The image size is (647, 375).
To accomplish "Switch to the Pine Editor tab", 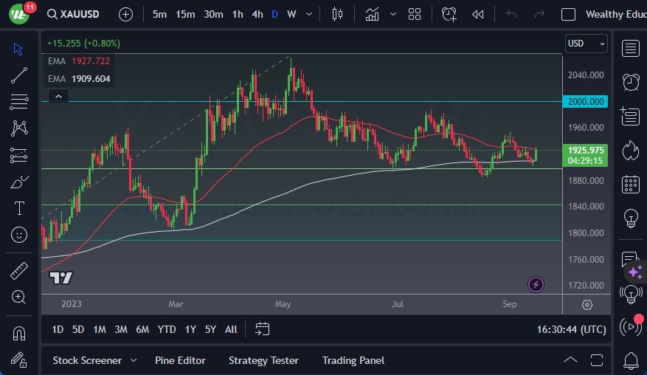I will tap(180, 360).
